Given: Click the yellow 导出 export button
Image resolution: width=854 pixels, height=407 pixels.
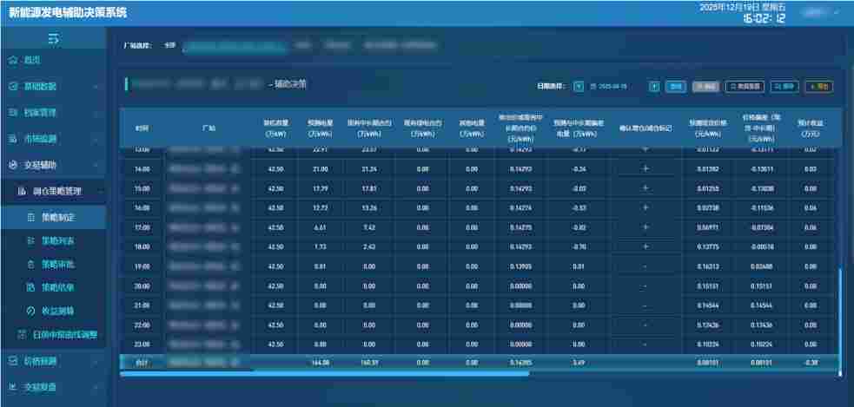Looking at the screenshot, I should [x=819, y=87].
